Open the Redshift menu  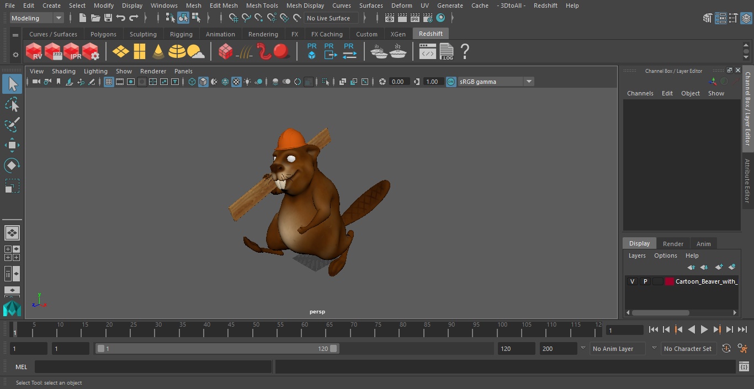pyautogui.click(x=545, y=6)
